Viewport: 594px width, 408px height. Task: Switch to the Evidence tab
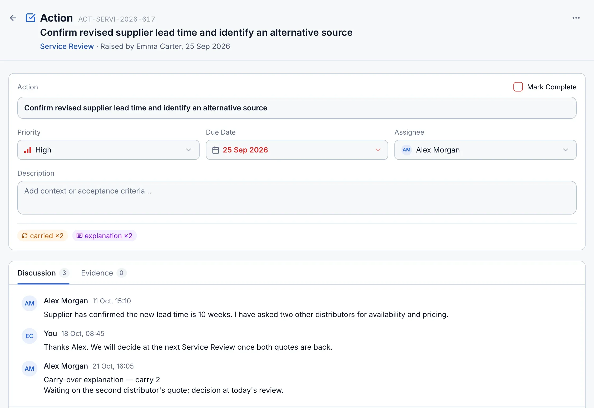pyautogui.click(x=104, y=273)
